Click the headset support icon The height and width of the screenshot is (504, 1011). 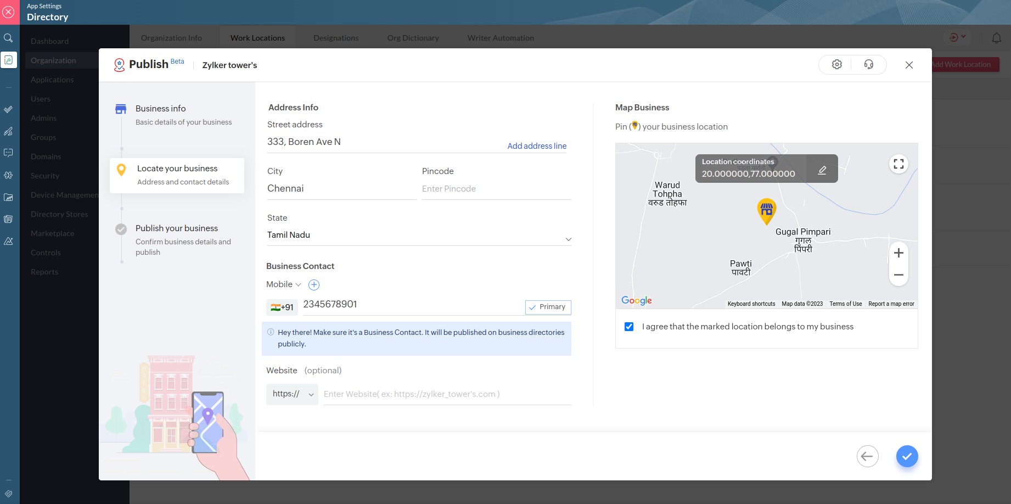tap(868, 65)
